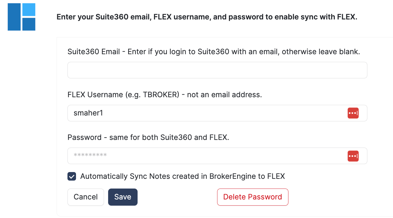
Task: Click the red password manager icon in FLEX Username field
Action: (x=353, y=113)
